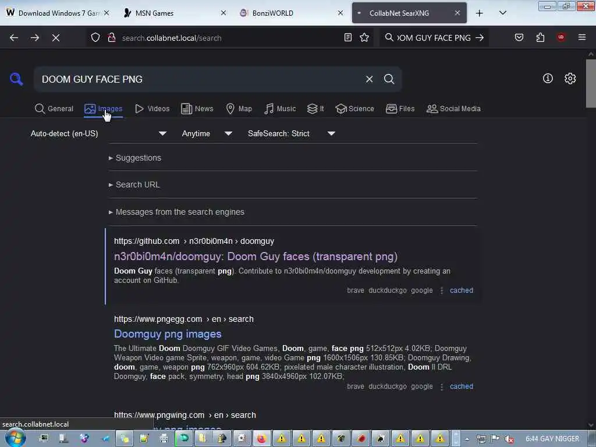Click the address bar URL search.collabnet.local

coord(172,38)
